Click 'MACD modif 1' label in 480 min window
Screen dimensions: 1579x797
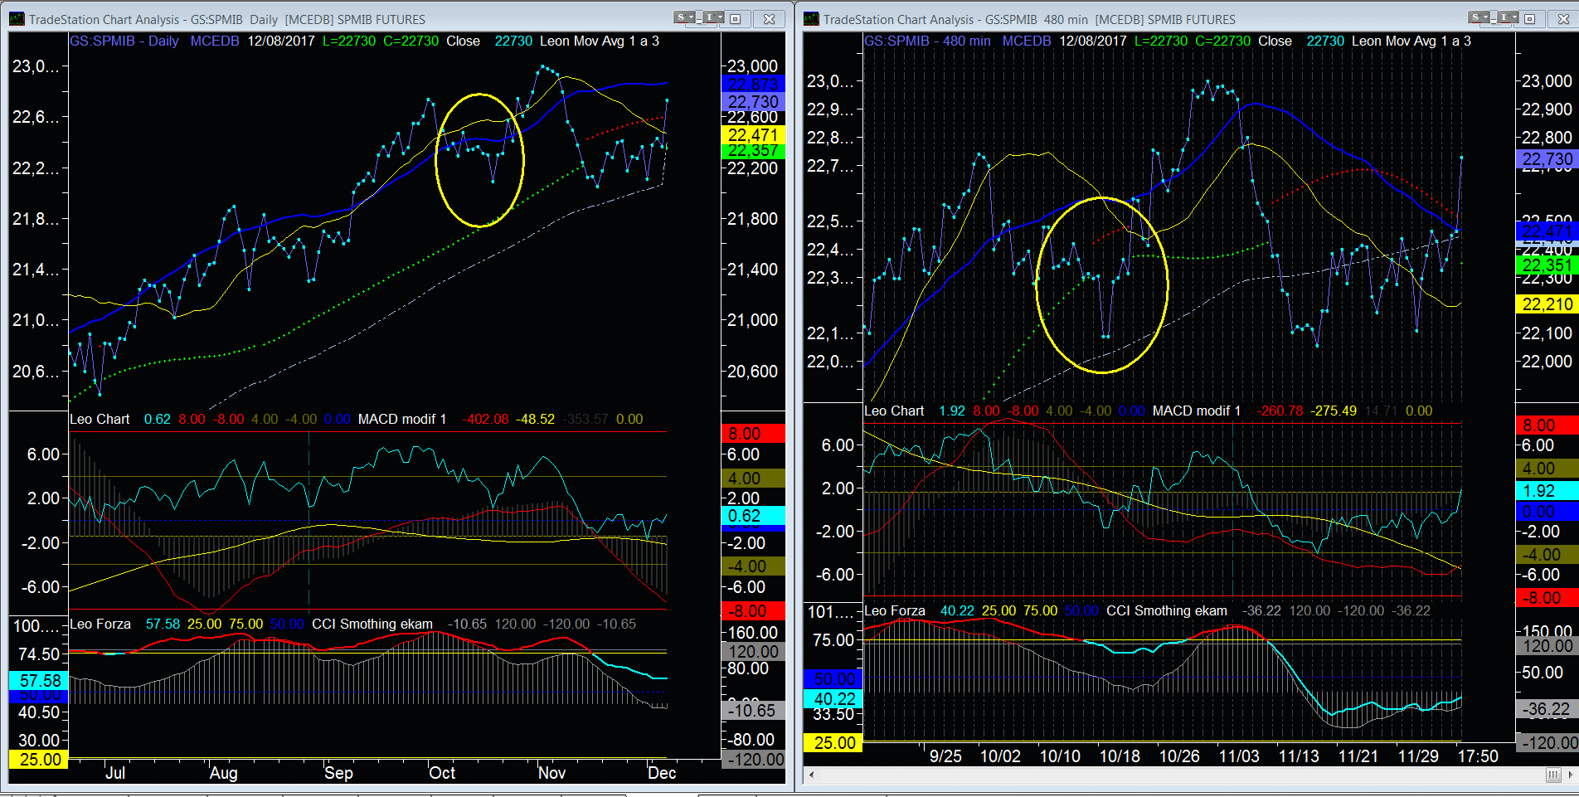(x=1197, y=411)
